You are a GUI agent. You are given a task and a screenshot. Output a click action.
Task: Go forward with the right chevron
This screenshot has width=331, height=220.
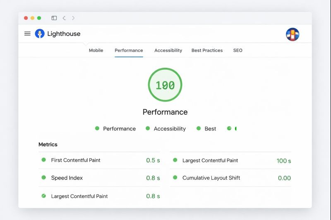(x=73, y=18)
